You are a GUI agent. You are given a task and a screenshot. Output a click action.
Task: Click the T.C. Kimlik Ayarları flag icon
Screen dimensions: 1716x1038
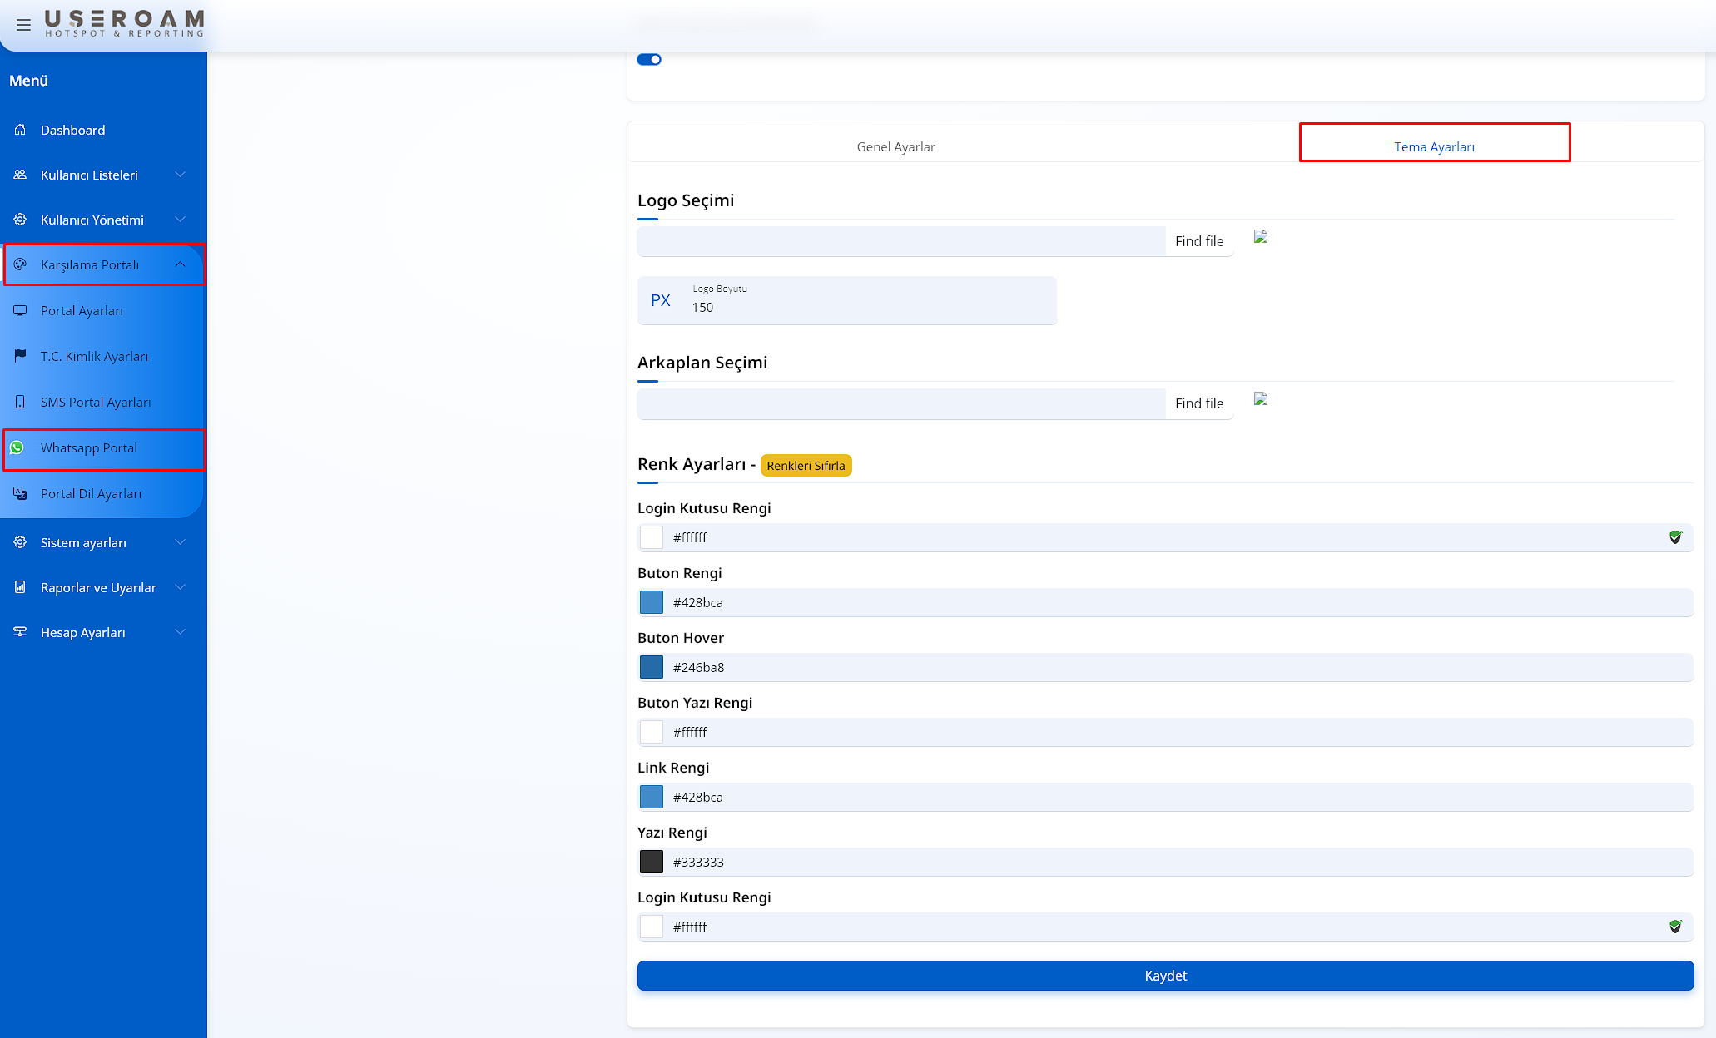tap(20, 356)
